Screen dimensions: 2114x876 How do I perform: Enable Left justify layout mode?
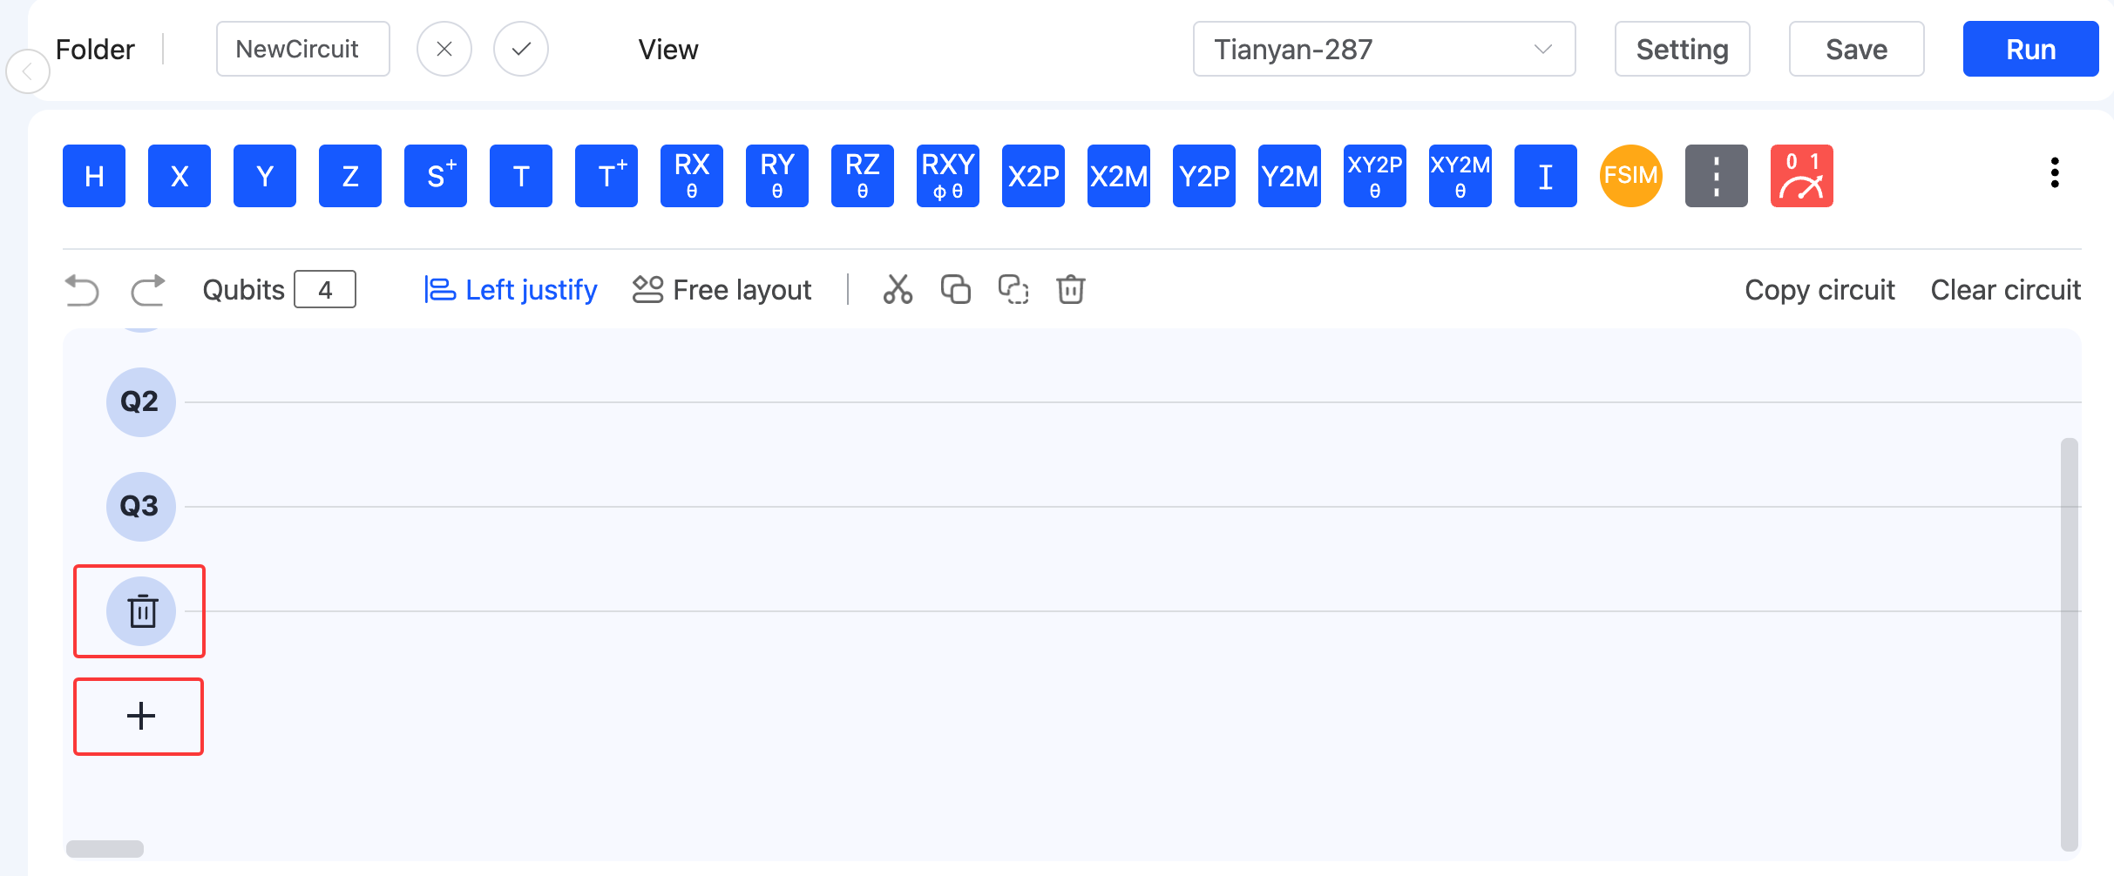click(511, 290)
